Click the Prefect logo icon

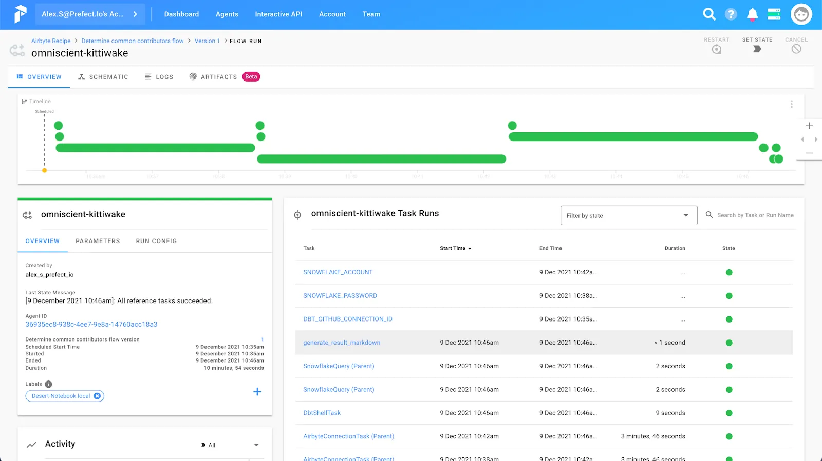pyautogui.click(x=20, y=14)
